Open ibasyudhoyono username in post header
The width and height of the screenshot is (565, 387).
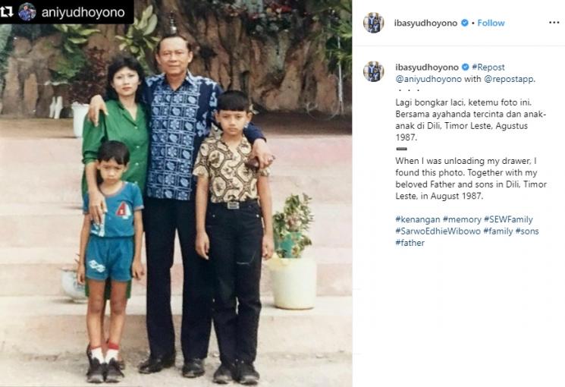425,23
